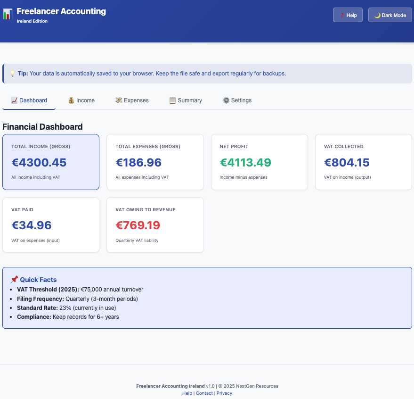The height and width of the screenshot is (399, 414).
Task: Click the Financial Dashboard heading
Action: [42, 127]
